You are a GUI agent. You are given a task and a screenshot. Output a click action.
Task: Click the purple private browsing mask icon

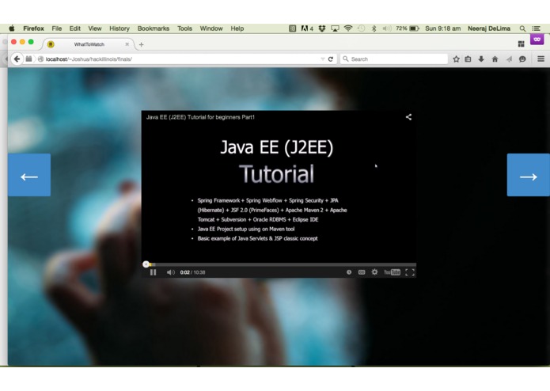pyautogui.click(x=537, y=39)
